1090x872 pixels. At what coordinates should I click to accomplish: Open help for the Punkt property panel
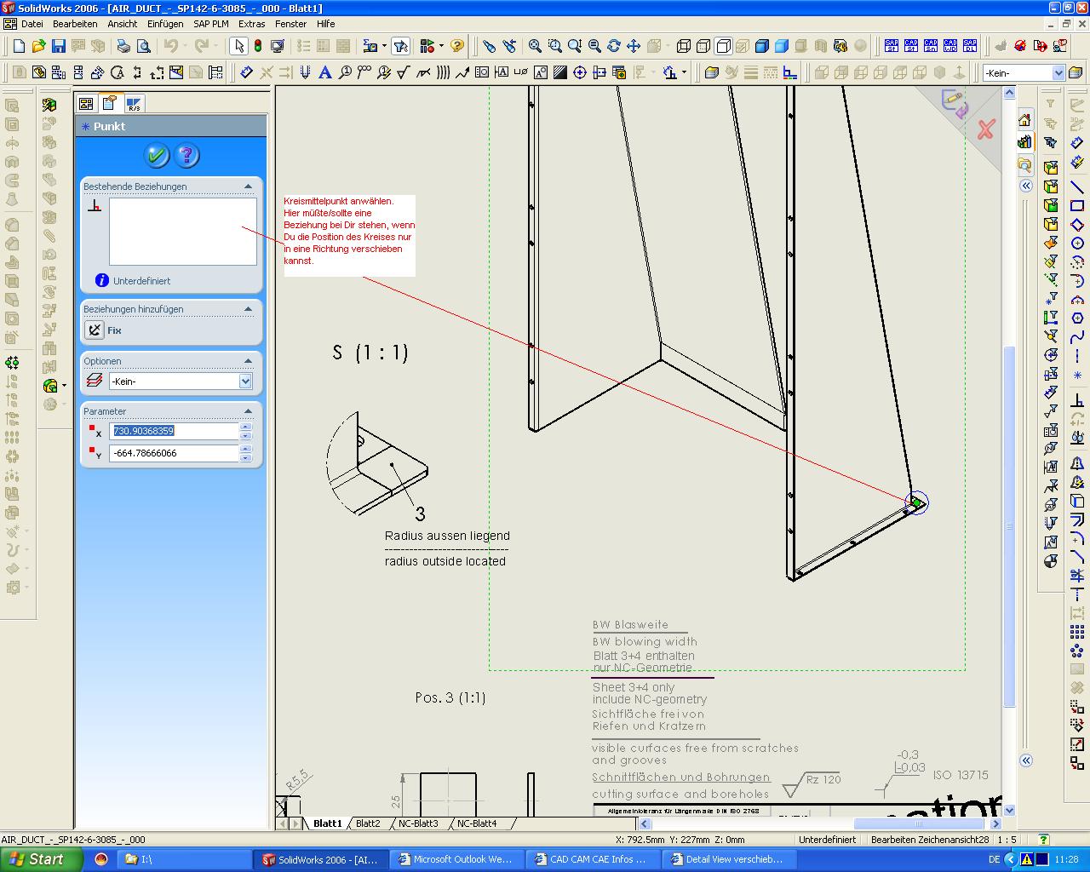coord(186,155)
